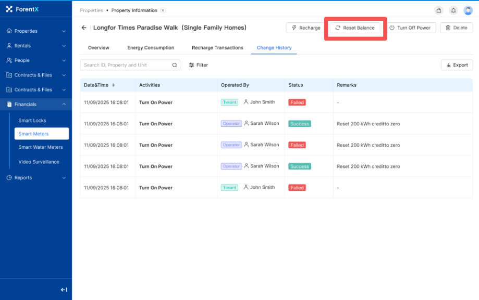Open the clipboard icon in top bar
The width and height of the screenshot is (479, 300).
pos(439,10)
